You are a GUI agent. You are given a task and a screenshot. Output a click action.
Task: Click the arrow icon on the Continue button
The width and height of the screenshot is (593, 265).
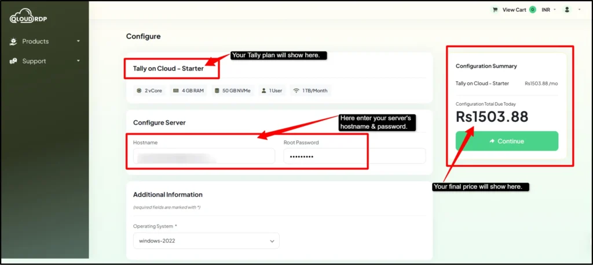[x=492, y=141]
